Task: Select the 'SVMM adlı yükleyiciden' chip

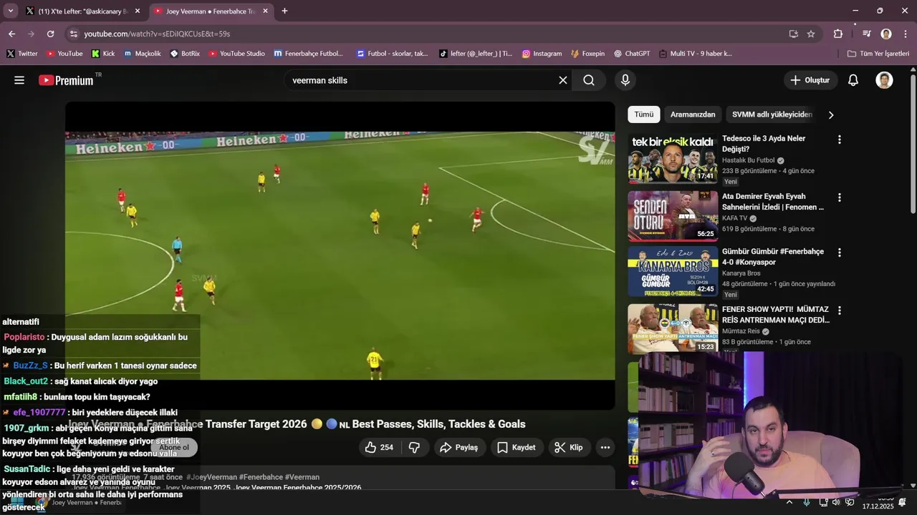Action: click(772, 114)
